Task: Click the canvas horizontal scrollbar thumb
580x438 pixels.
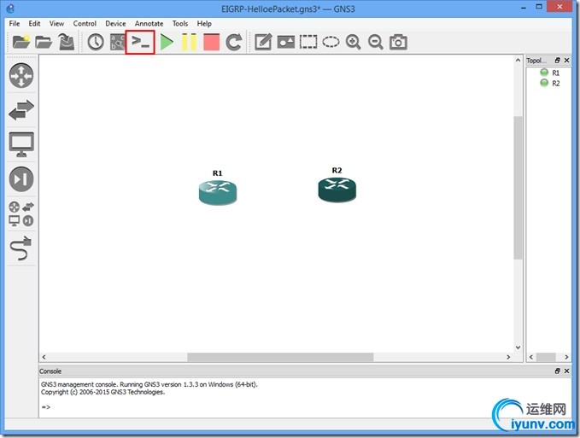Action: (x=280, y=357)
